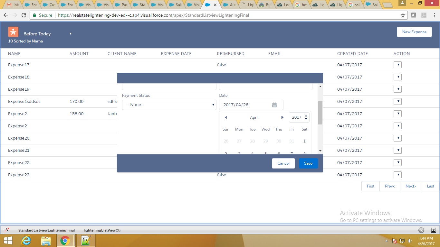The height and width of the screenshot is (247, 440).
Task: Select the Expense17 row name
Action: [19, 65]
